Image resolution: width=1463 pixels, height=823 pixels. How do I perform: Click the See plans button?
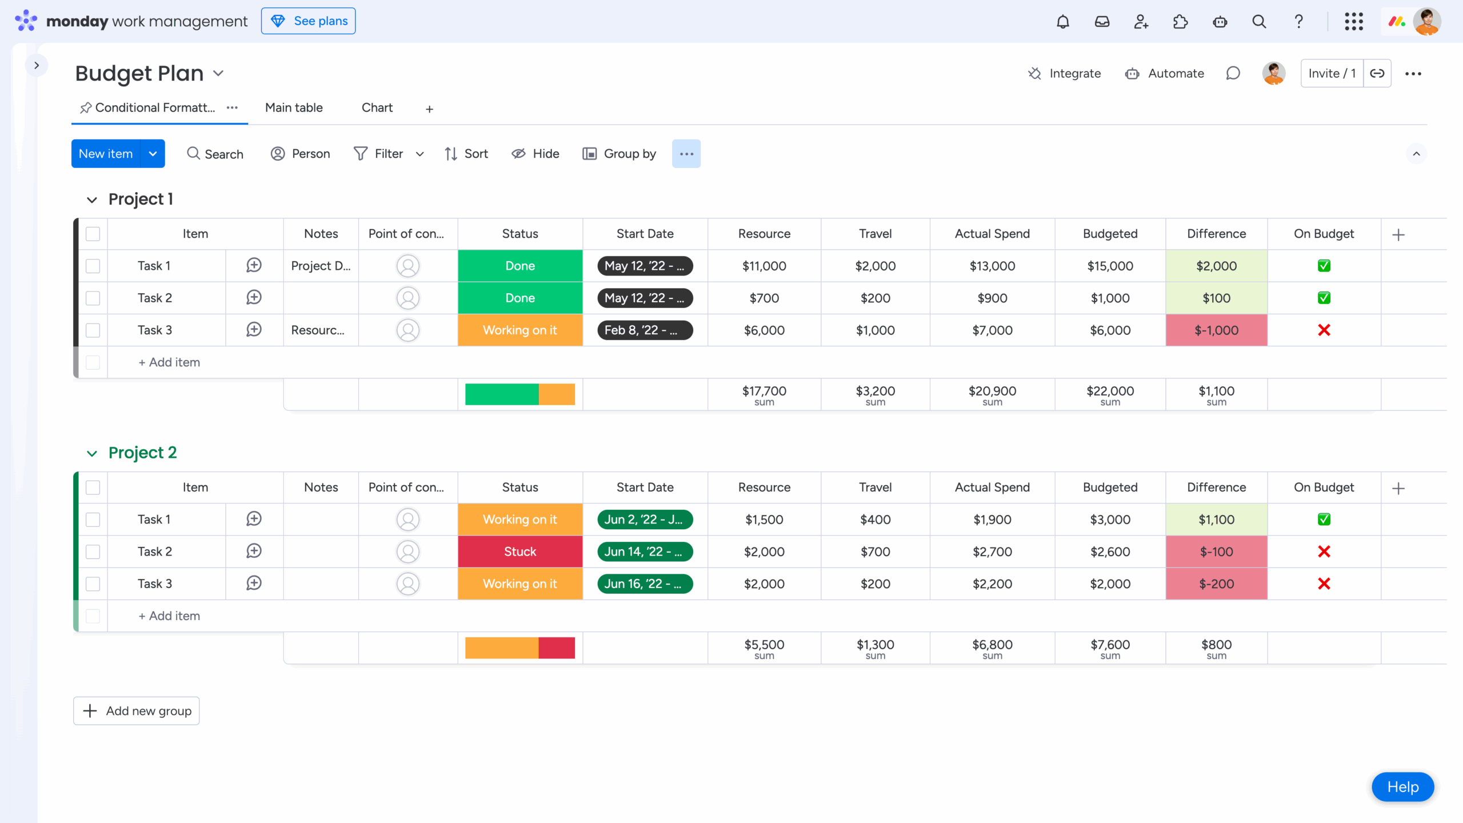click(x=308, y=21)
